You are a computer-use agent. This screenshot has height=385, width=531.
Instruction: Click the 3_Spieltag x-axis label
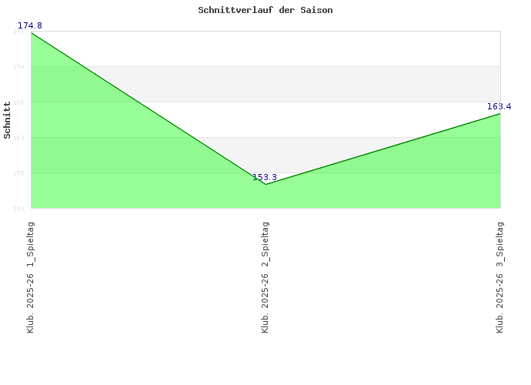click(500, 277)
